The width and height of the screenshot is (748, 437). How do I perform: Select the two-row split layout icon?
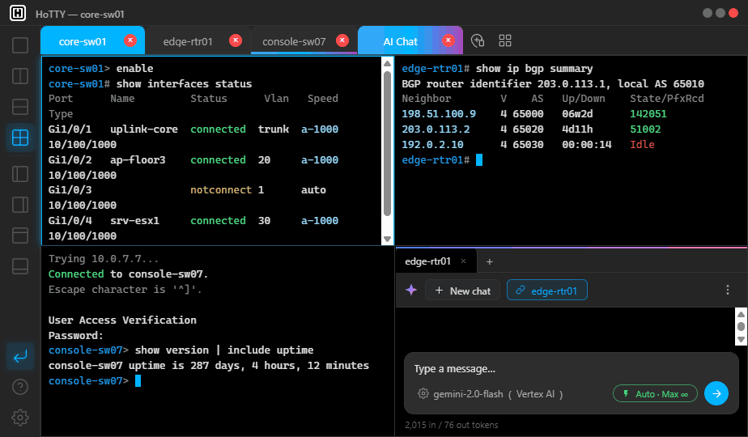pos(20,107)
